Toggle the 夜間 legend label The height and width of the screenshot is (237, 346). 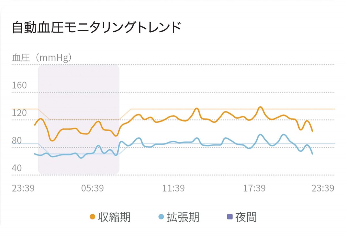[x=246, y=217]
